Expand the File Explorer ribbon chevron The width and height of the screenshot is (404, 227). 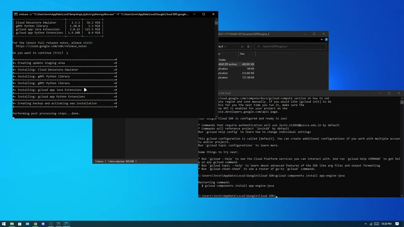[x=322, y=39]
